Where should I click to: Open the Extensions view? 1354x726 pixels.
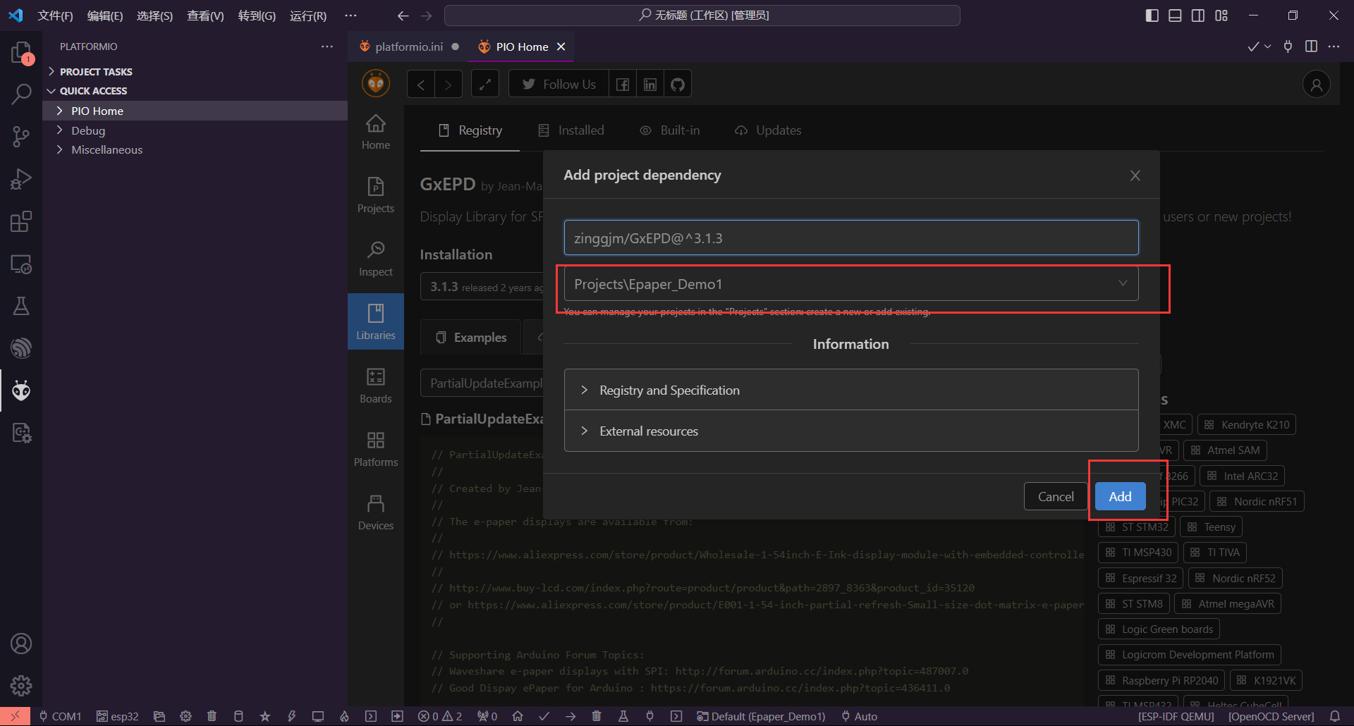coord(21,221)
